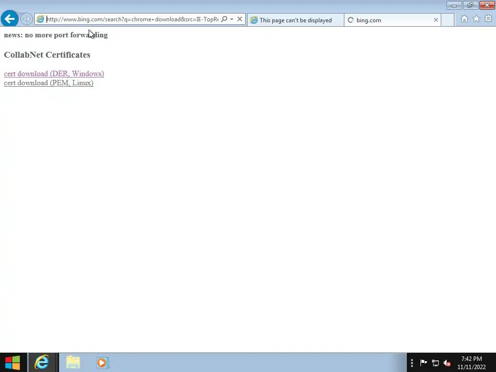Click the Internet Explorer page icon in address bar

click(x=40, y=19)
